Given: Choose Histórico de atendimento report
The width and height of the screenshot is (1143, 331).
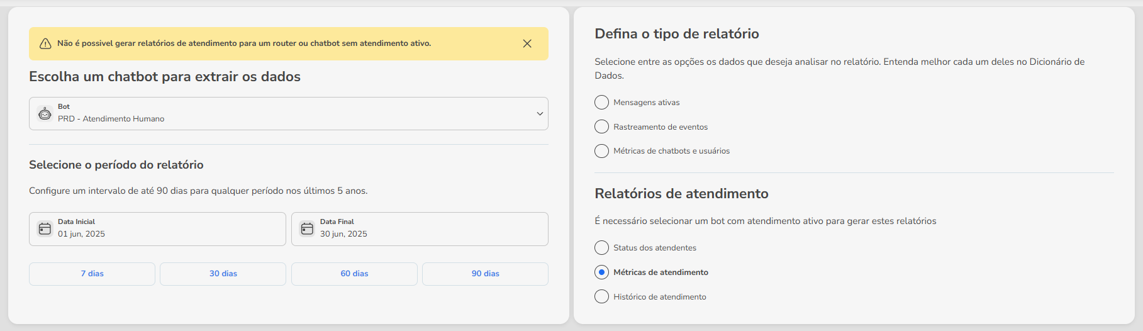Looking at the screenshot, I should (x=602, y=297).
